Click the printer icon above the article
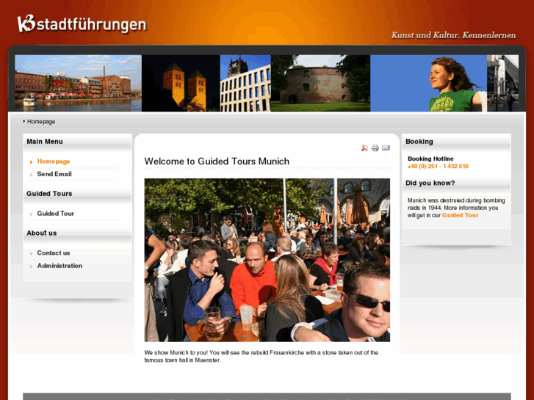The image size is (534, 400). click(375, 148)
